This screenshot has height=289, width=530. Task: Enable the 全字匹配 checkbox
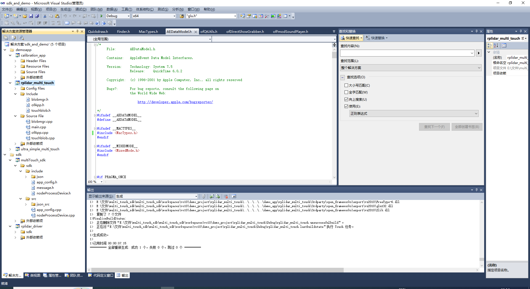346,92
